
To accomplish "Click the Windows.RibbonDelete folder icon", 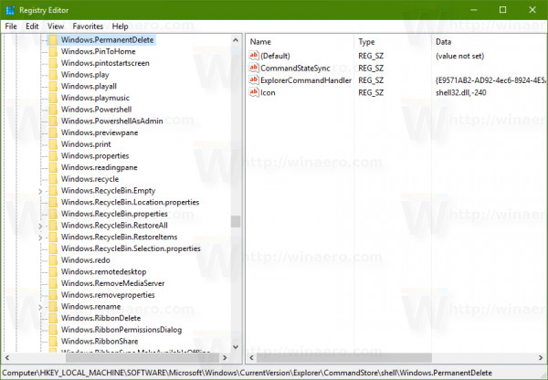I will click(53, 318).
